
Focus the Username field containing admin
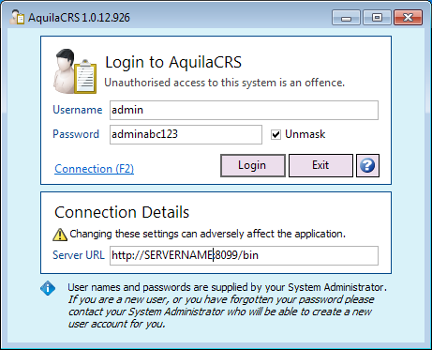[244, 110]
